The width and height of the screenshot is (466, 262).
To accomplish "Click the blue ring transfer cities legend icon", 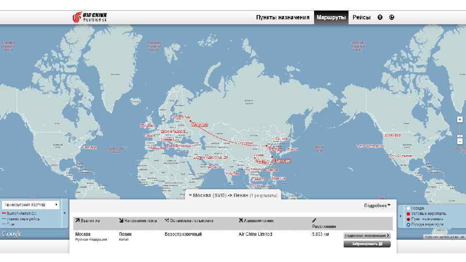I will [x=408, y=225].
